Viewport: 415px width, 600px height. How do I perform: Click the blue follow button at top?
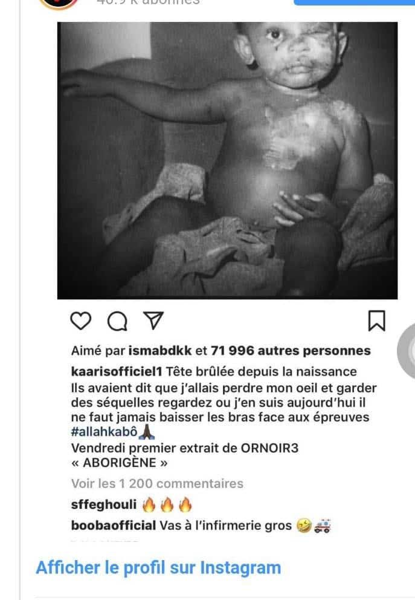(354, 2)
